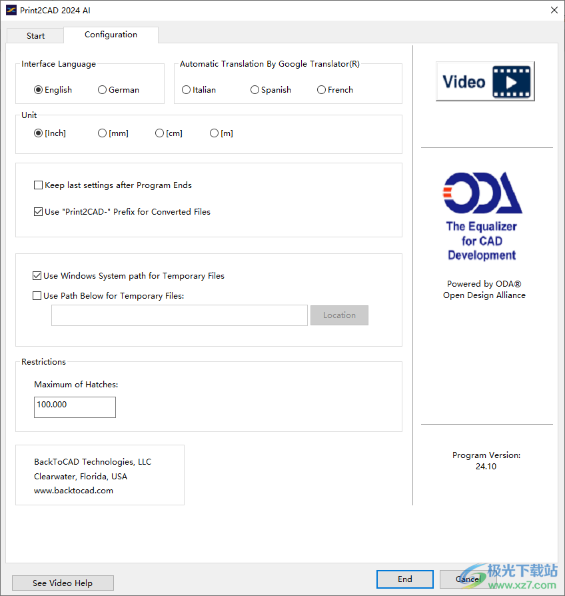The width and height of the screenshot is (565, 596).
Task: Click www.backtocad.com text
Action: pyautogui.click(x=74, y=490)
